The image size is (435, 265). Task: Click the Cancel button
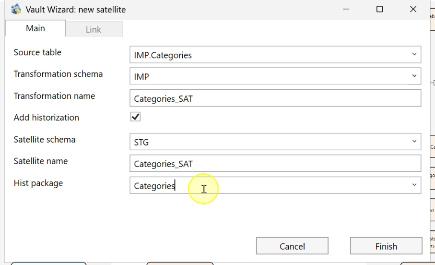click(x=292, y=246)
